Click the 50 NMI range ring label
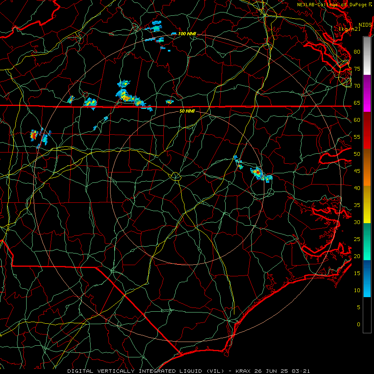Viewport: 374px width, 374px height. [187, 111]
